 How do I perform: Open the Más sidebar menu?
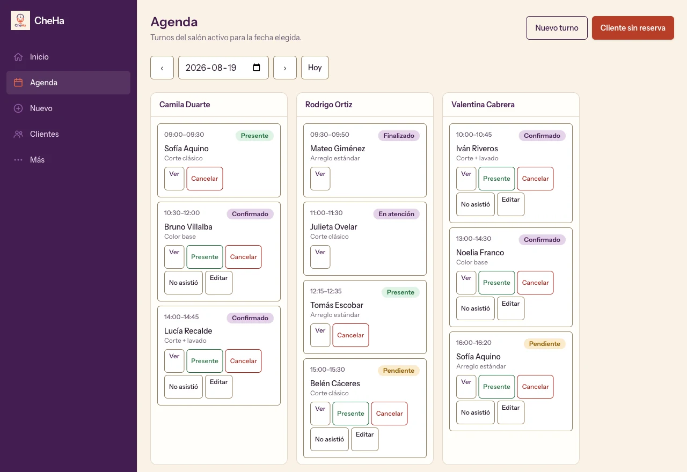[x=68, y=160]
